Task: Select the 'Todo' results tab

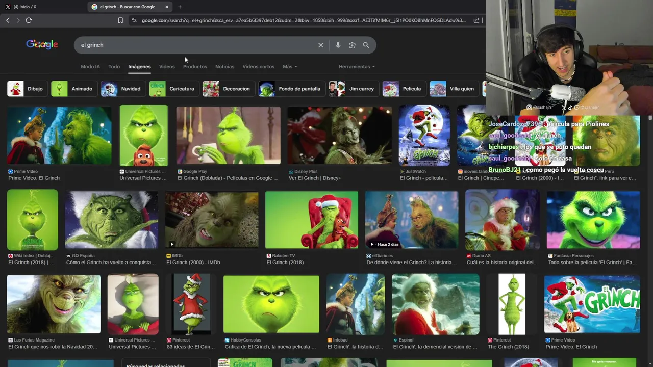Action: tap(114, 67)
